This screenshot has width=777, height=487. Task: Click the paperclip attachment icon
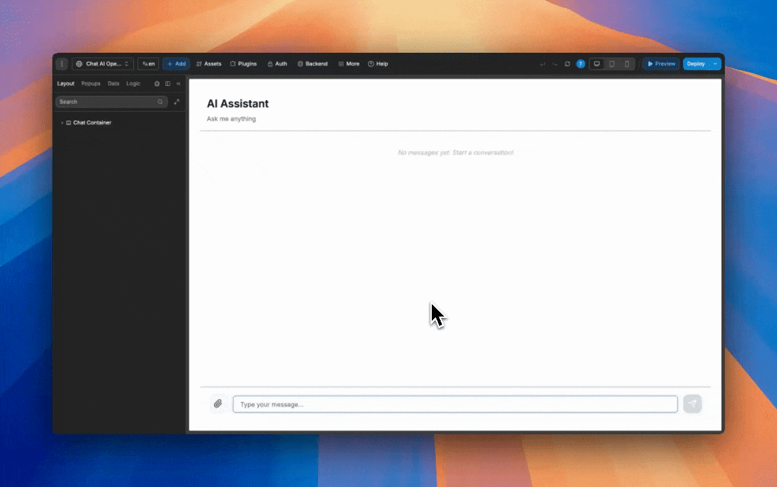(x=218, y=404)
